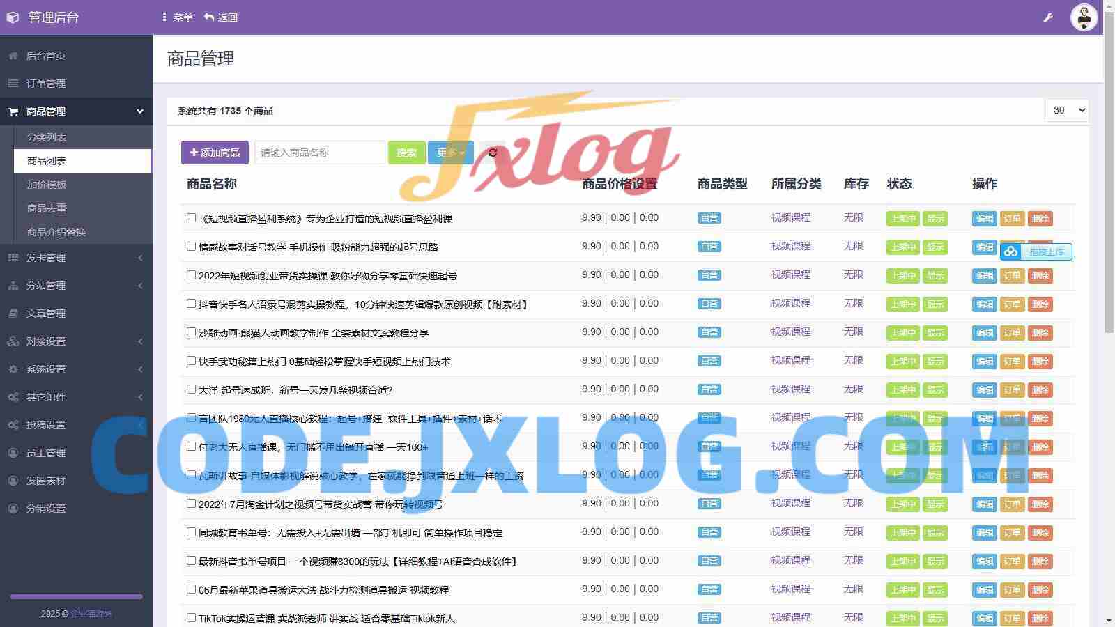Focus the 请输入商品名称 search field

click(319, 153)
